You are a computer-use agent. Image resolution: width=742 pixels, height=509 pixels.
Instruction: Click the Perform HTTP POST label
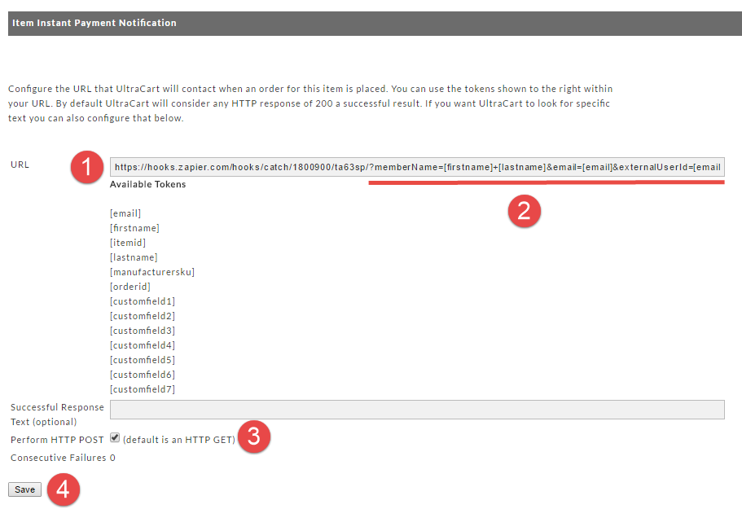(x=57, y=440)
